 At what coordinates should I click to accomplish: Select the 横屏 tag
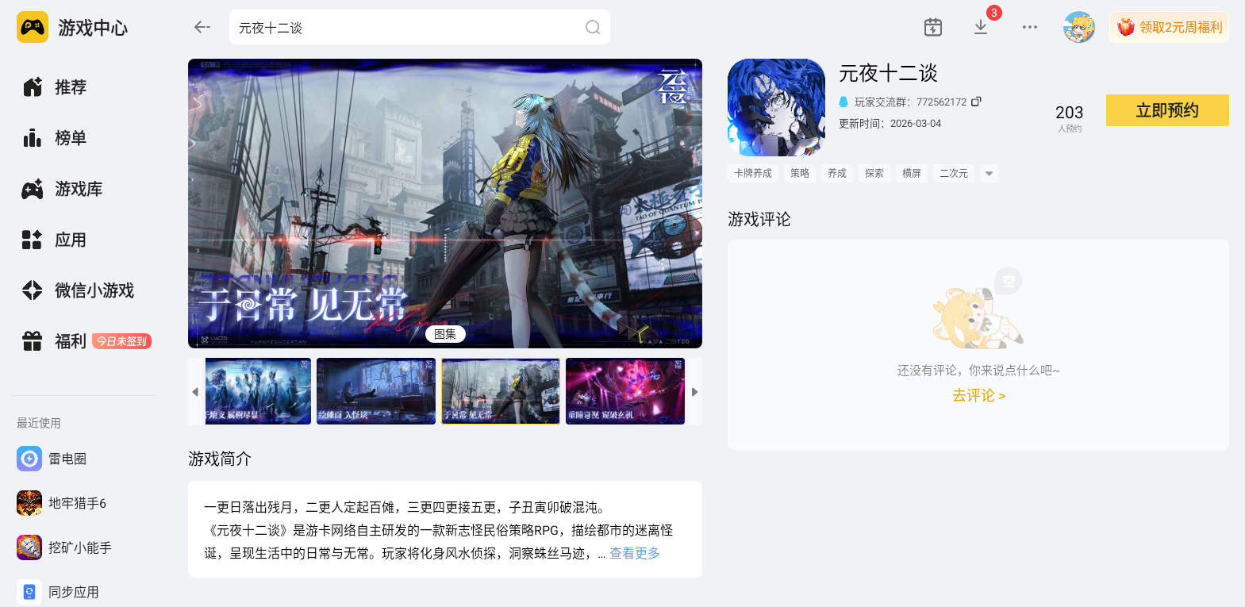pyautogui.click(x=912, y=173)
